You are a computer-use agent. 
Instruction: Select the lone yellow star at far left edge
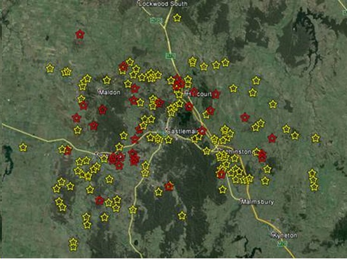[x=23, y=148]
